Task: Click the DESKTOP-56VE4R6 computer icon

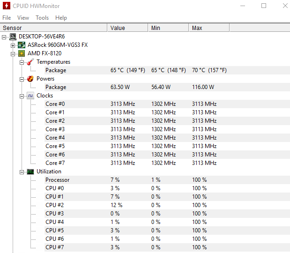Action: tap(13, 37)
